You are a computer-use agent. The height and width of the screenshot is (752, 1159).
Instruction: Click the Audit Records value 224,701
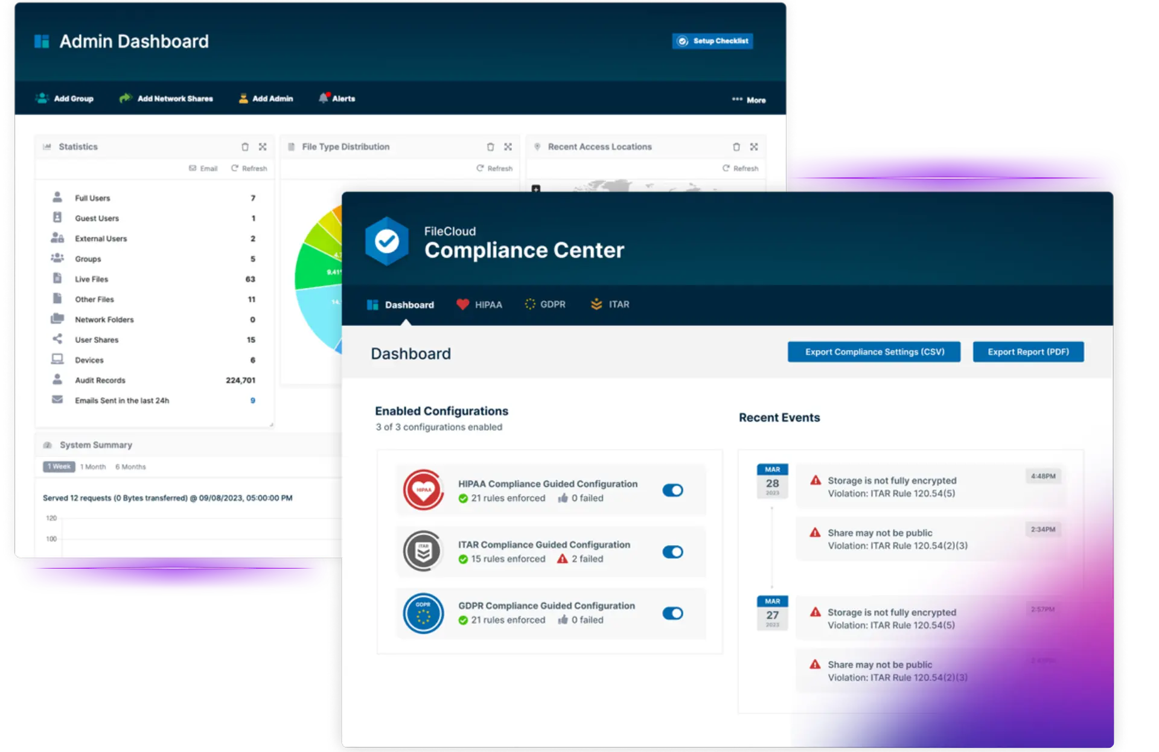point(240,380)
